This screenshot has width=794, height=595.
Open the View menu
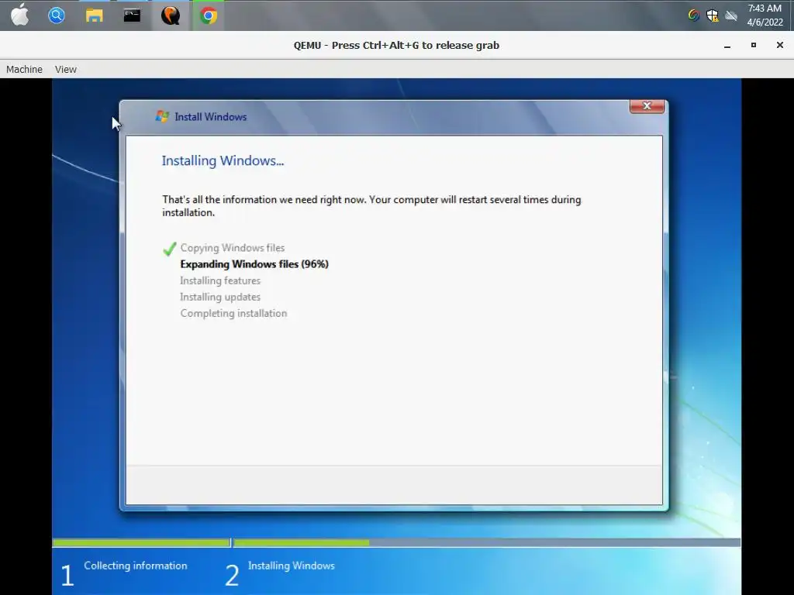tap(66, 69)
